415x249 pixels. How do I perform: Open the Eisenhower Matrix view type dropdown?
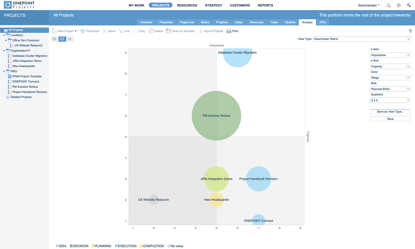pyautogui.click(x=409, y=39)
